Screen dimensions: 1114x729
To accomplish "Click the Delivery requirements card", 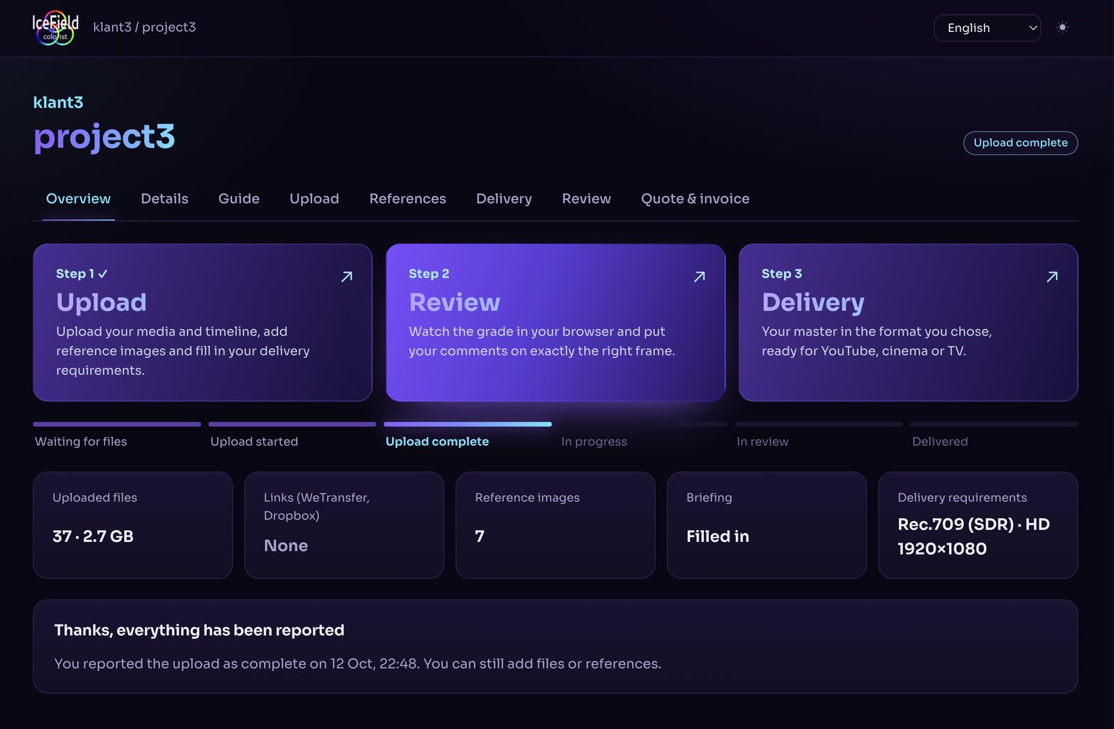I will pyautogui.click(x=978, y=525).
